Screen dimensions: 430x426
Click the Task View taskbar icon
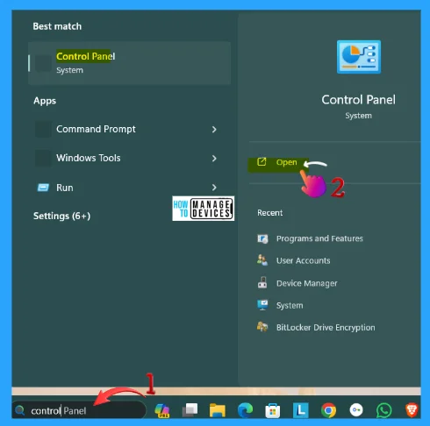(x=190, y=410)
